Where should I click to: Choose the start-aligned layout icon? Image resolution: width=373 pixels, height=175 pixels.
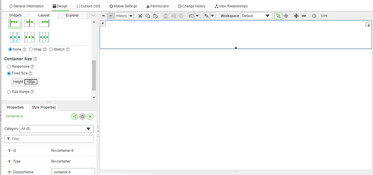tap(15, 24)
